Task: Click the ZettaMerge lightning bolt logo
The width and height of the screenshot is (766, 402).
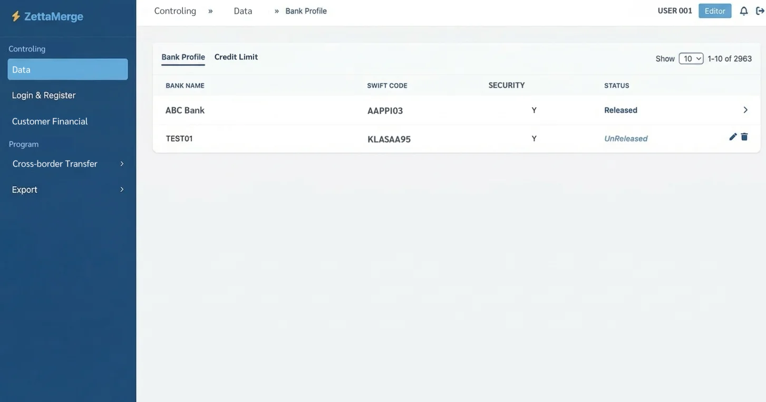Action: point(16,16)
